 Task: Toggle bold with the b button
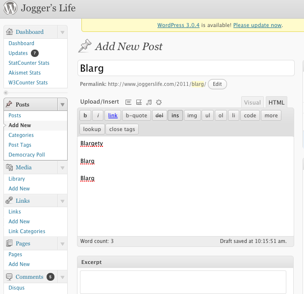tap(85, 115)
